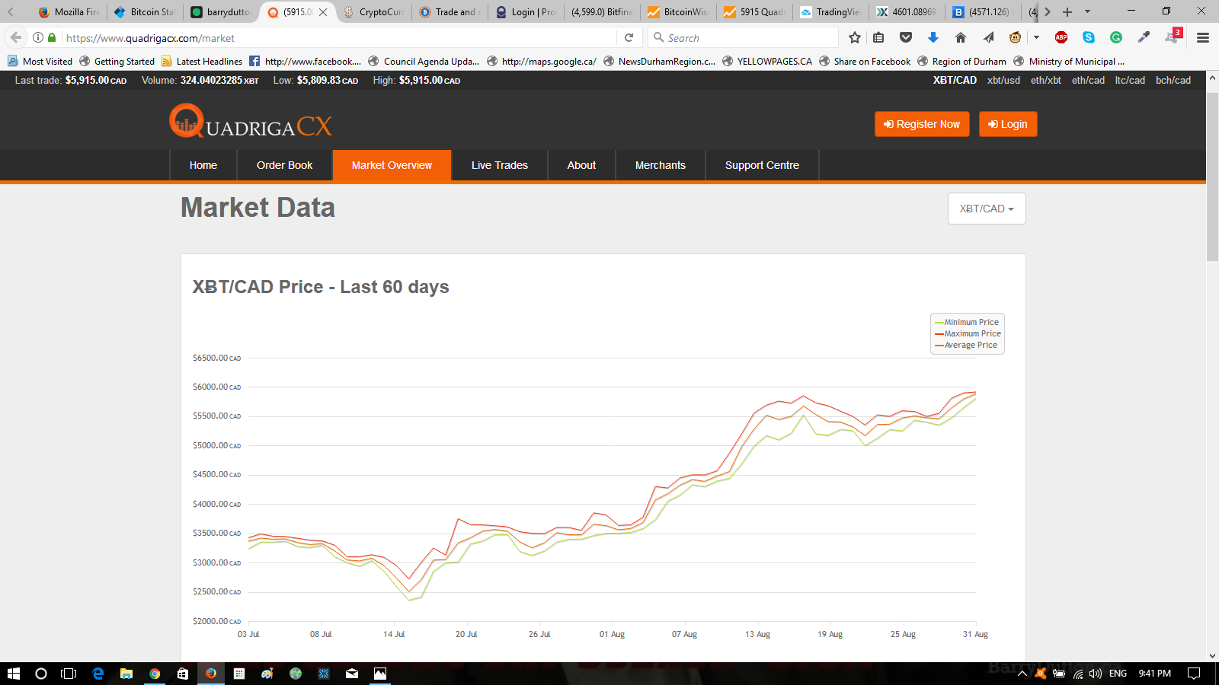Select the bch/cad market link
Viewport: 1219px width, 685px height.
[x=1173, y=80]
